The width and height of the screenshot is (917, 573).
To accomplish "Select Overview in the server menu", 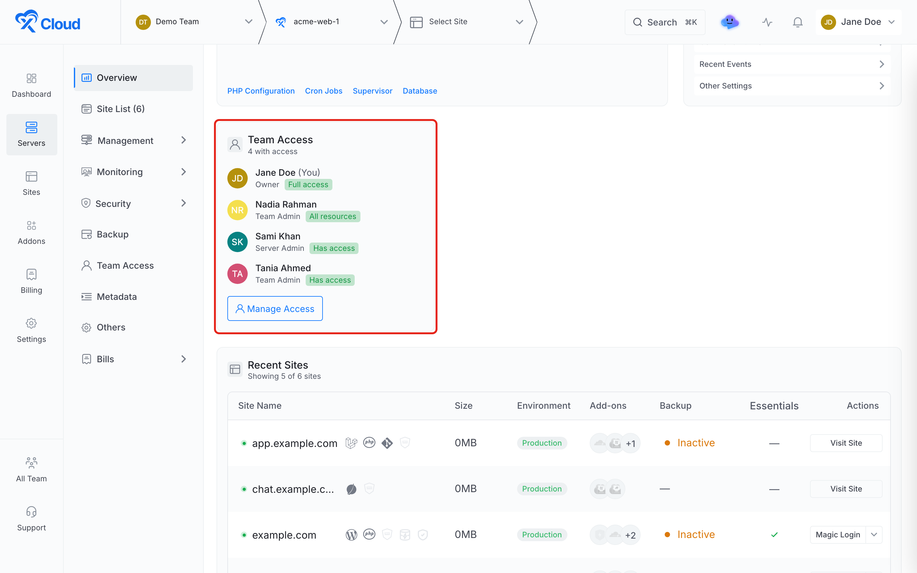I will (x=133, y=78).
